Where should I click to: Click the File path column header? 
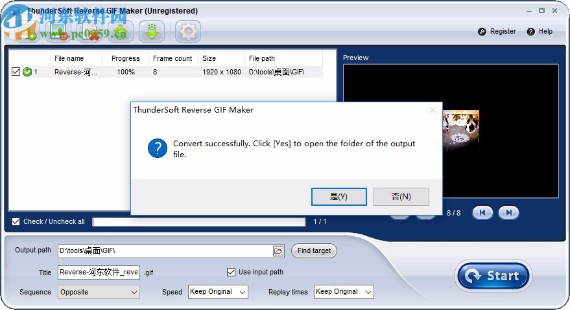(x=283, y=58)
